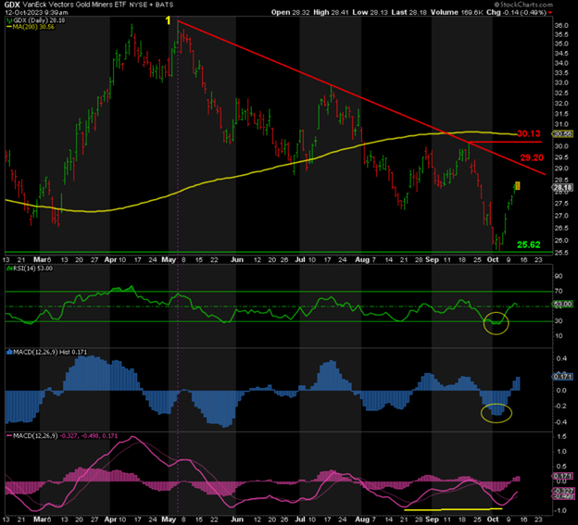
Task: Click the Sep label on bottom date axis
Action: click(432, 519)
